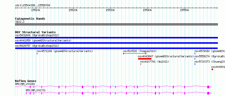Click the blue bar of nsv4041959
Screen dimensions: 225x96
[116, 43]
